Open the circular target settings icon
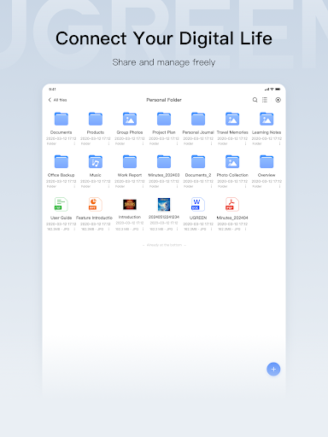328x437 pixels. point(278,100)
